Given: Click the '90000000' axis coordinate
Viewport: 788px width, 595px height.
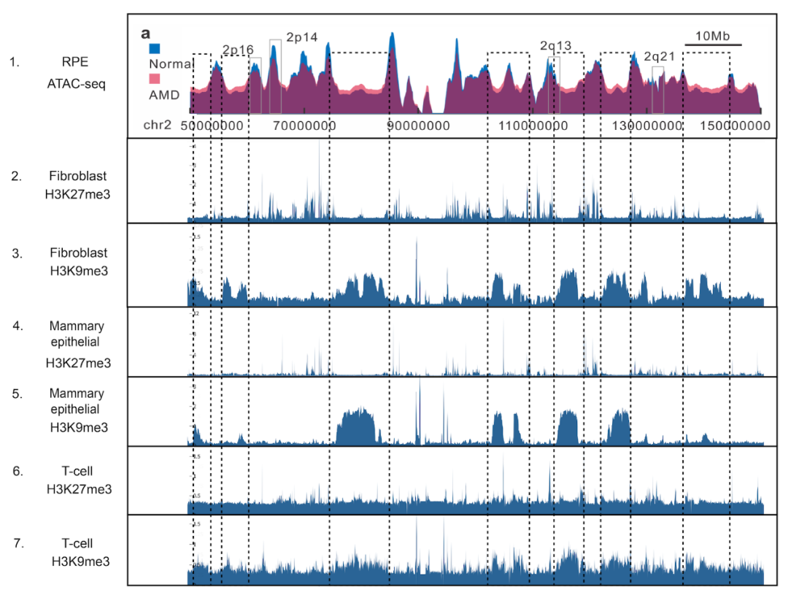Looking at the screenshot, I should click(x=419, y=126).
